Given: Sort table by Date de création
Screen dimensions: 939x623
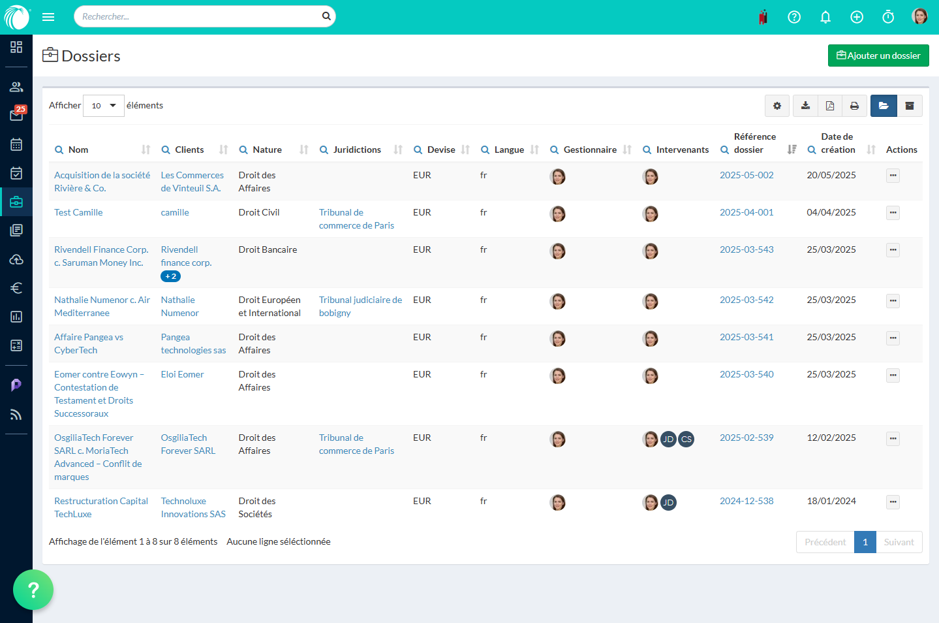Looking at the screenshot, I should [x=871, y=150].
